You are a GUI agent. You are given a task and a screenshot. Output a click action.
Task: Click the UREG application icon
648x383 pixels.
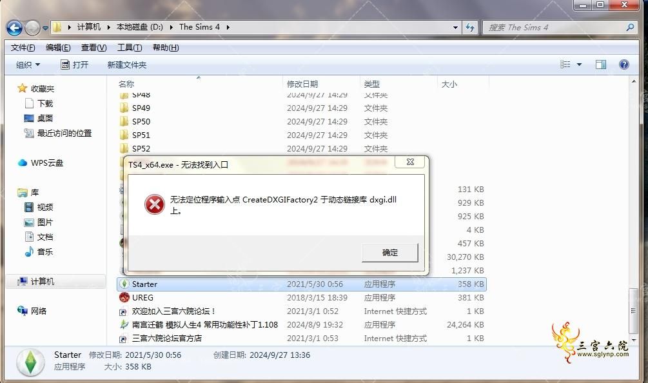(x=124, y=297)
